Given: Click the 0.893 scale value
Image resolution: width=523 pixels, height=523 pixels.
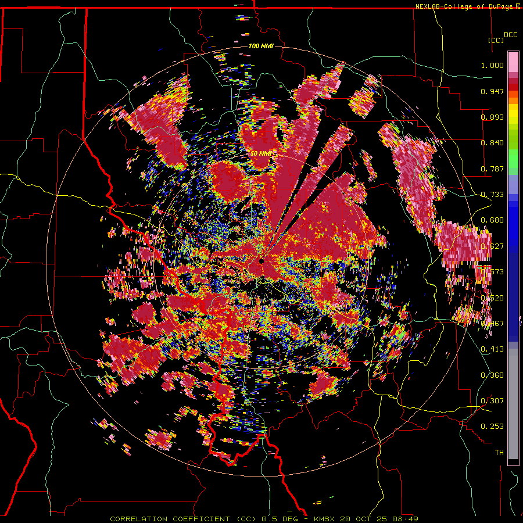Looking at the screenshot, I should [492, 117].
